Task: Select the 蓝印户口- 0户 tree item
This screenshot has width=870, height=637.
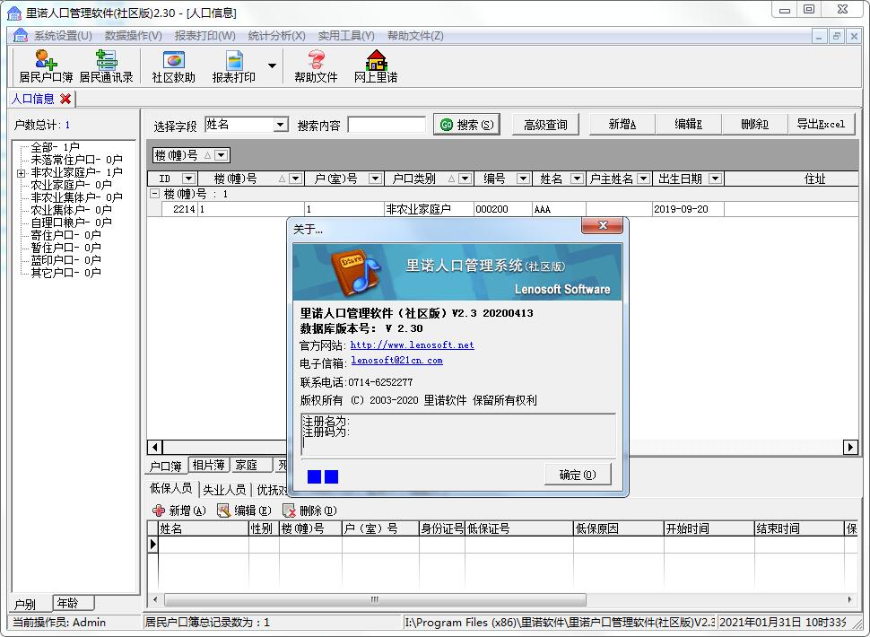Action: click(66, 260)
